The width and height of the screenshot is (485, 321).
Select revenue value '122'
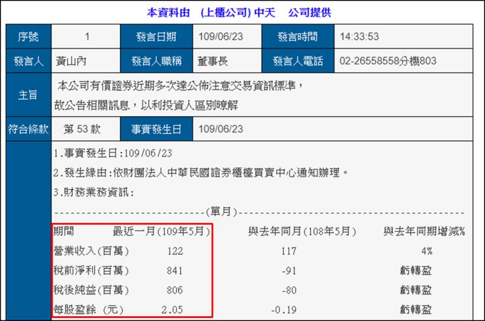pos(175,251)
